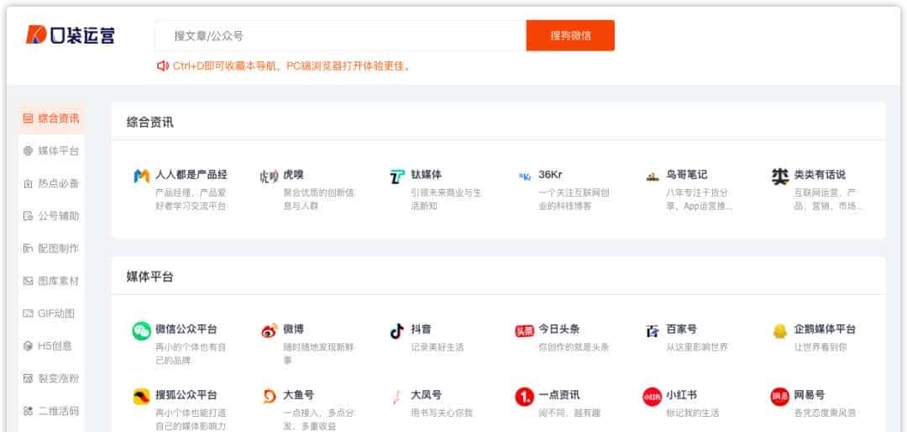907x432 pixels.
Task: Open the 网易号 red icon
Action: [780, 397]
